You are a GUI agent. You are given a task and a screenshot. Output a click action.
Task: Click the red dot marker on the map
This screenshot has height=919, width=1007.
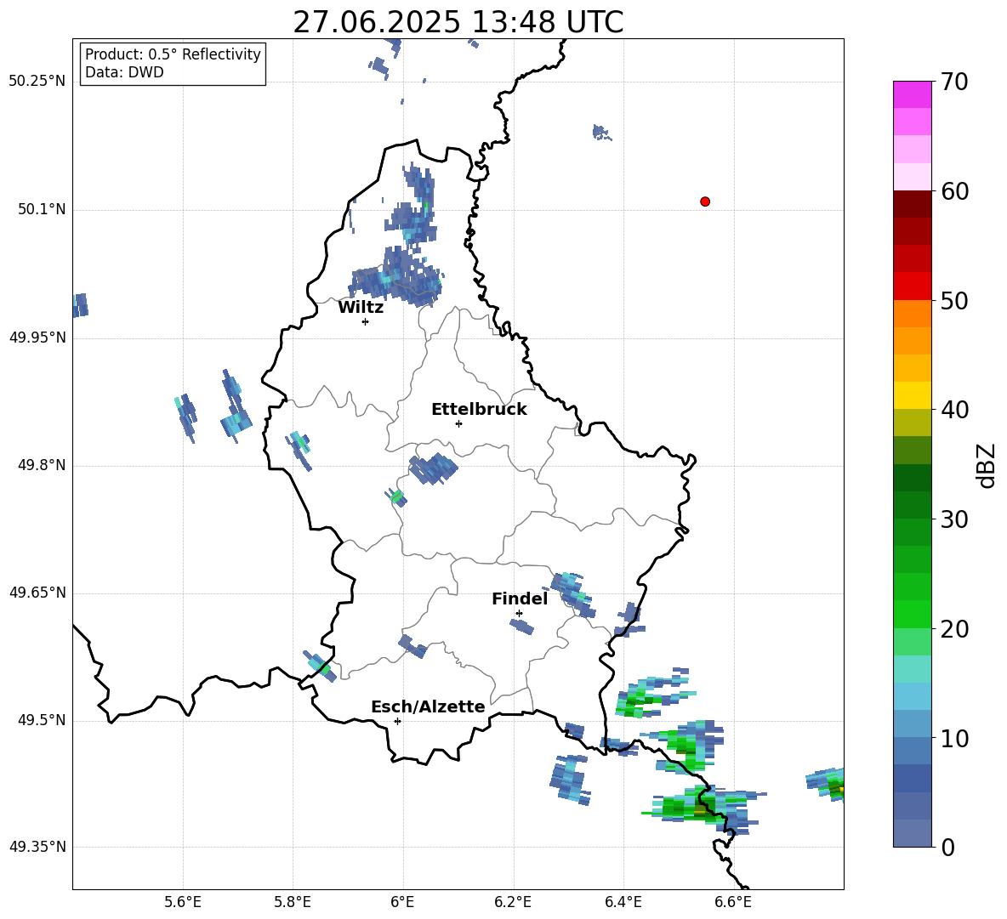pos(705,201)
